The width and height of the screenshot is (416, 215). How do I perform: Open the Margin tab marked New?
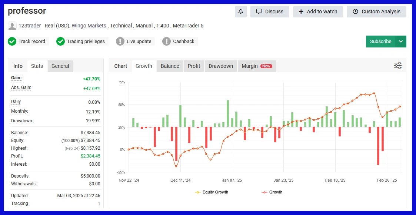(257, 66)
